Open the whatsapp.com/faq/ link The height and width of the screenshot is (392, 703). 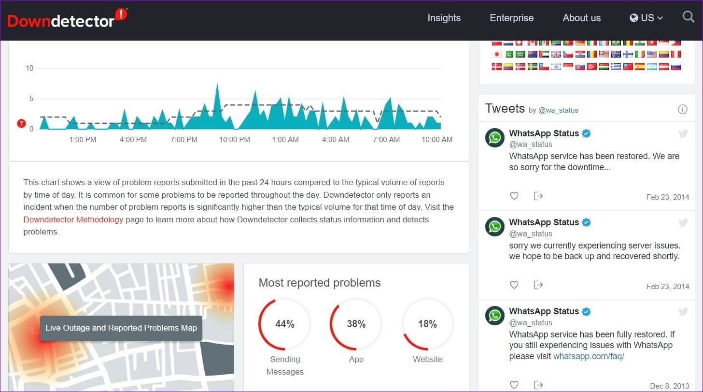coord(589,356)
